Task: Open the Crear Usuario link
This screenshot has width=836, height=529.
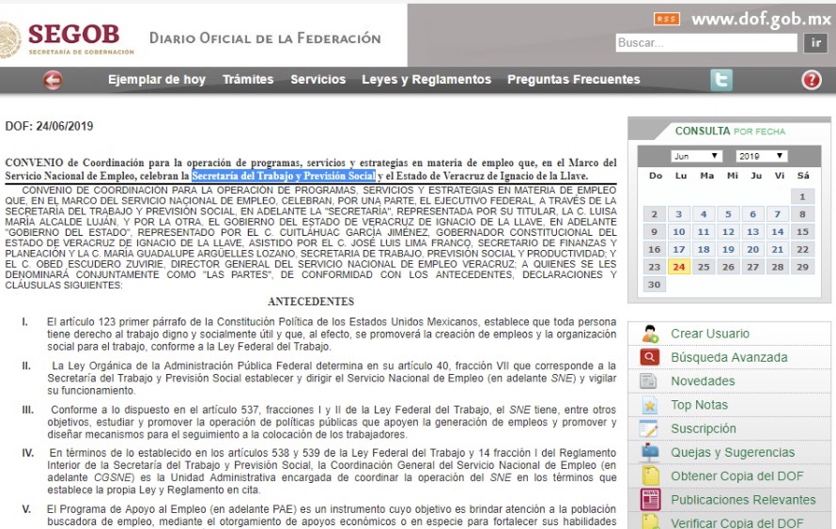Action: tap(709, 334)
